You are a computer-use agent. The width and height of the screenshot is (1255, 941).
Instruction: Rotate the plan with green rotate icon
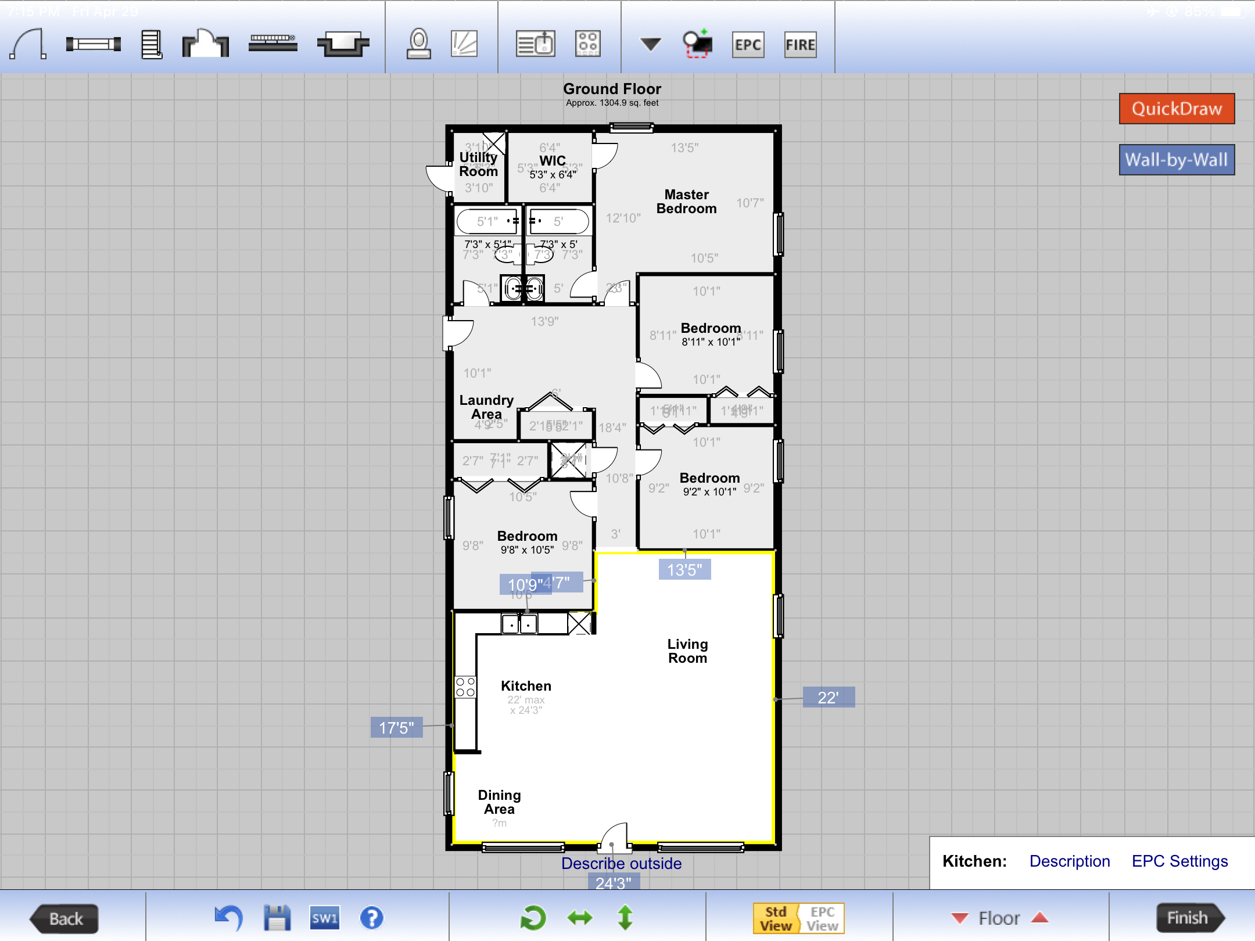click(533, 918)
